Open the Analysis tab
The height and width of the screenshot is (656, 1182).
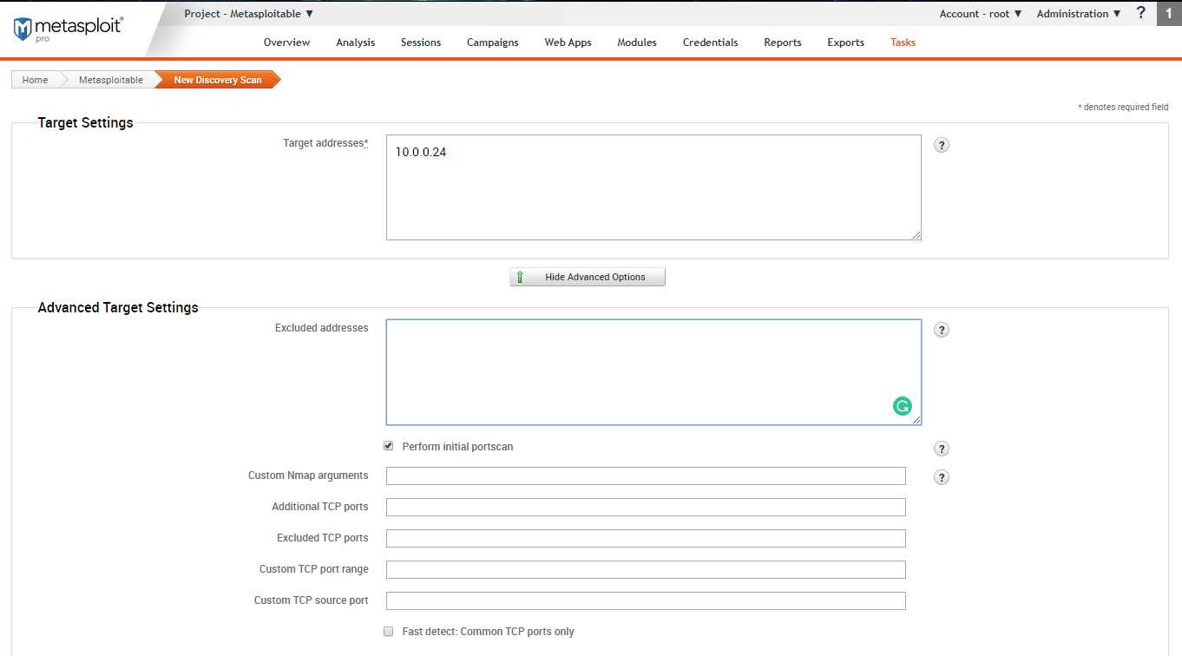pos(356,43)
